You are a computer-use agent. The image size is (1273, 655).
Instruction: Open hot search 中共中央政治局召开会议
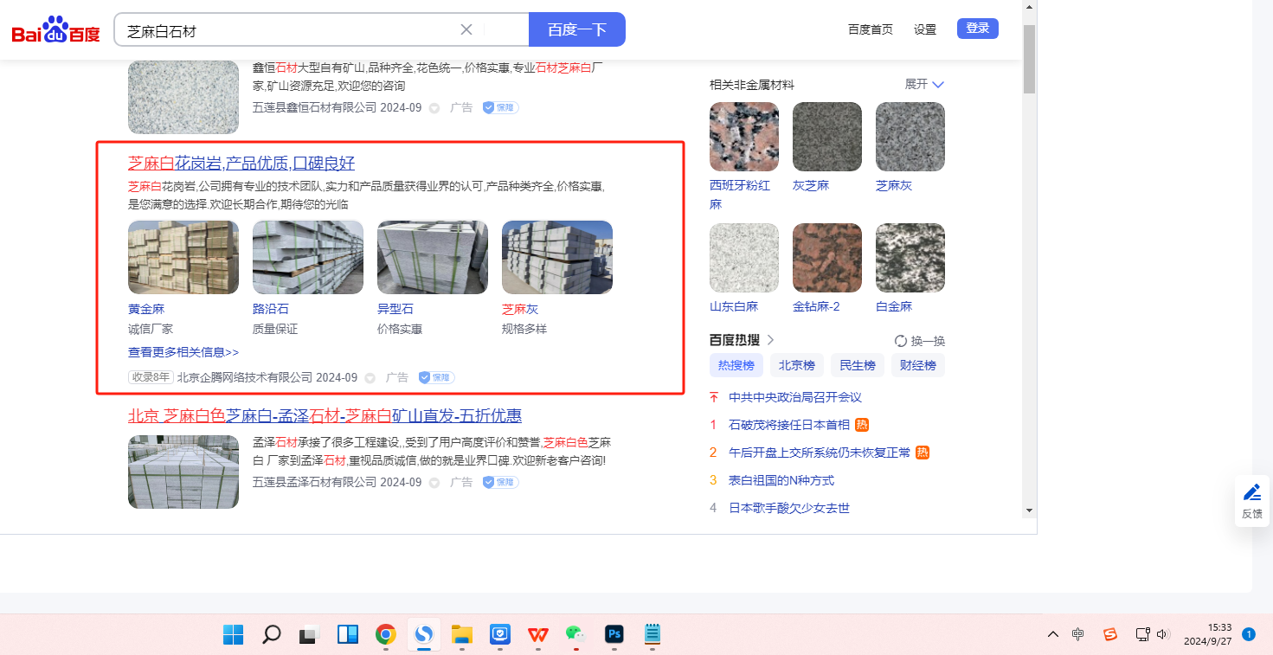pos(795,397)
